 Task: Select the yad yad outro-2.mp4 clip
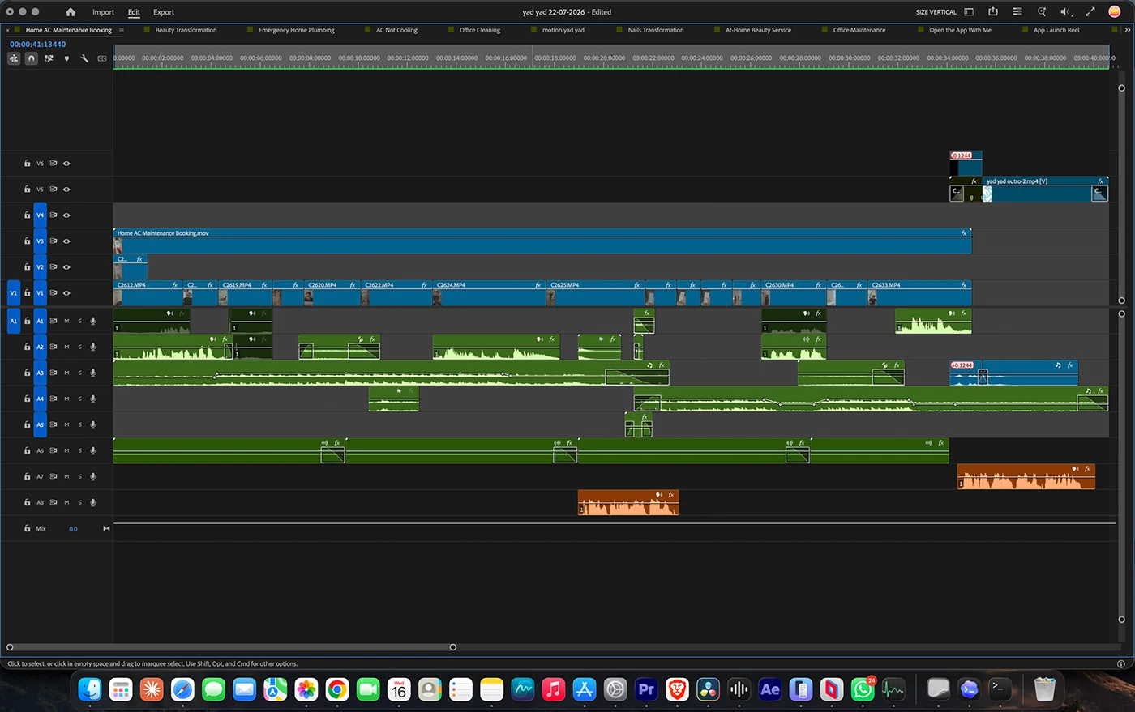click(x=1045, y=190)
